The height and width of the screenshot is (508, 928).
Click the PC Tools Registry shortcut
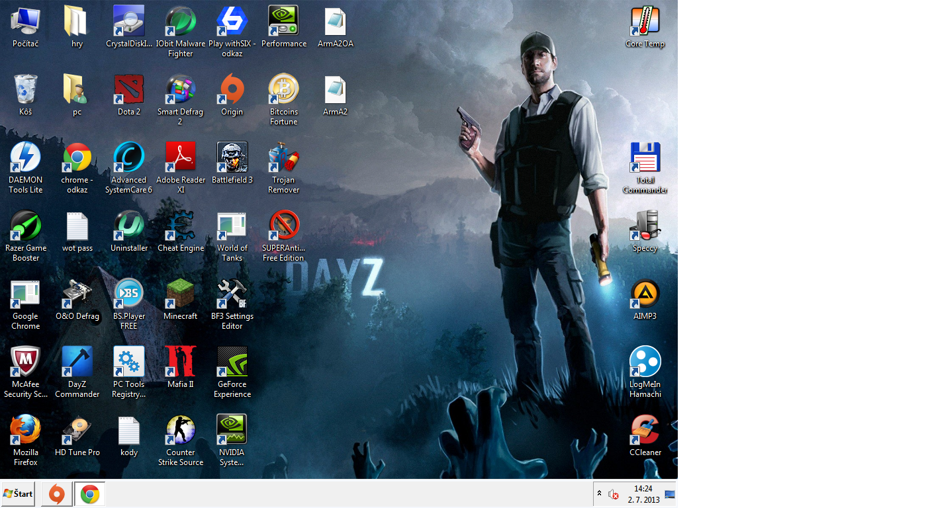click(x=128, y=372)
